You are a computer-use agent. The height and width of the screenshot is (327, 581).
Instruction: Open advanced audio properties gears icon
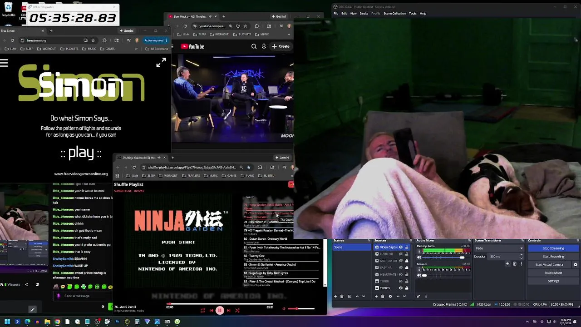coord(419,297)
